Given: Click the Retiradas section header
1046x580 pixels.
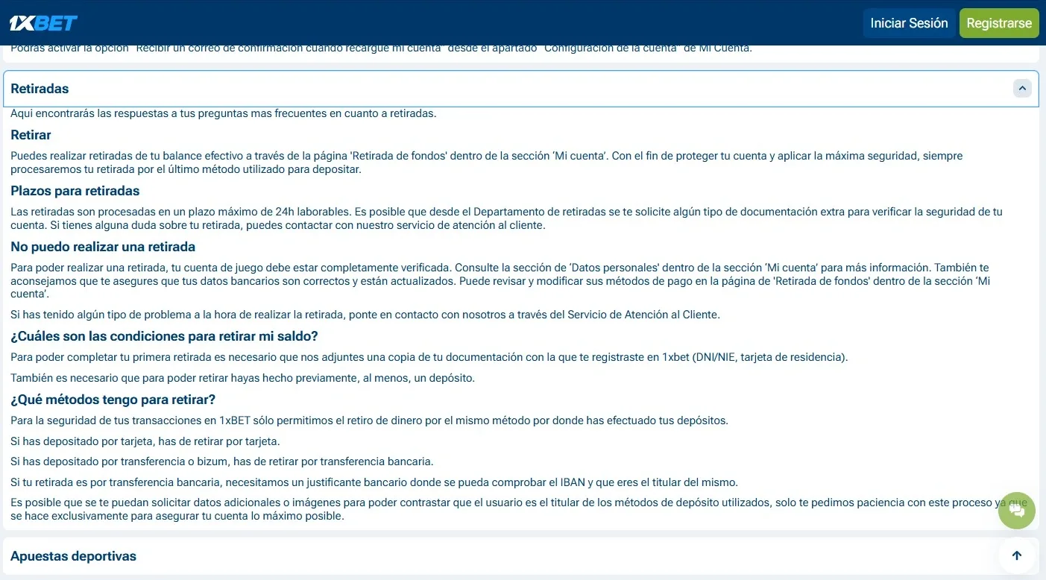Looking at the screenshot, I should point(520,89).
